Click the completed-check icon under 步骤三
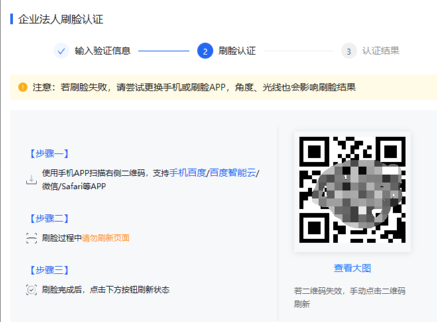This screenshot has width=437, height=322. (31, 290)
